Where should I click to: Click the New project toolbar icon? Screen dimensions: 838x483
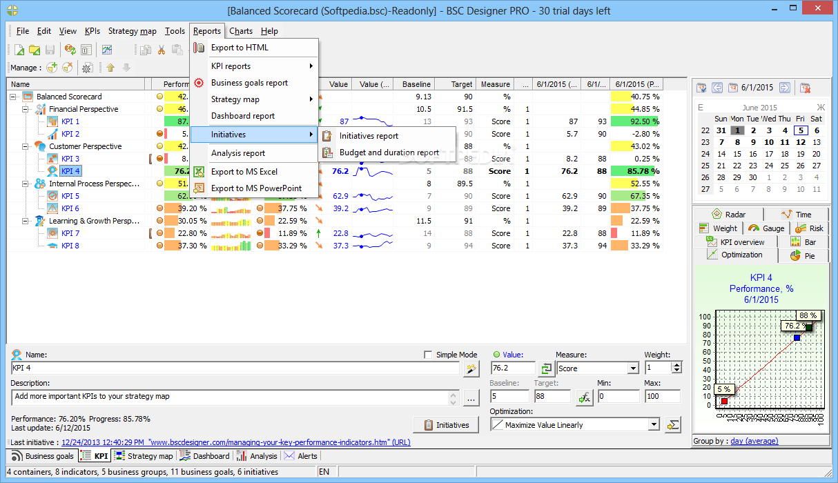coord(19,50)
